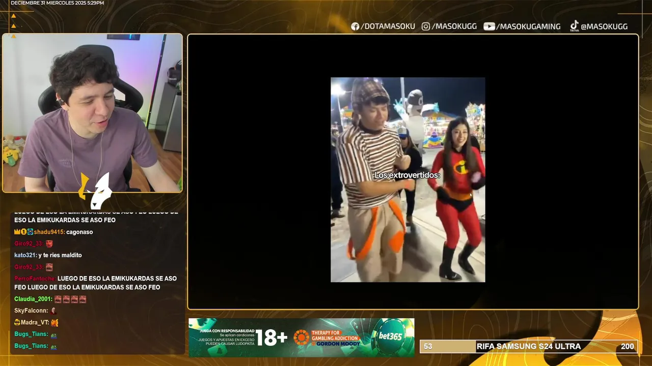This screenshot has height=366, width=652.
Task: Click the streamer webcam feed
Action: click(x=92, y=113)
